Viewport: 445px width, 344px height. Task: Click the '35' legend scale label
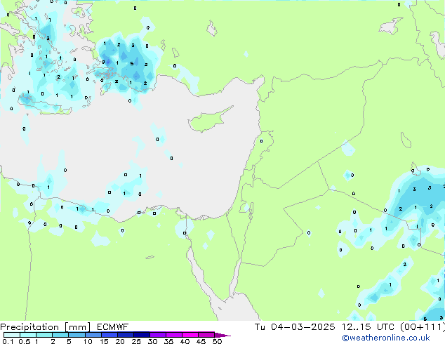point(168,341)
